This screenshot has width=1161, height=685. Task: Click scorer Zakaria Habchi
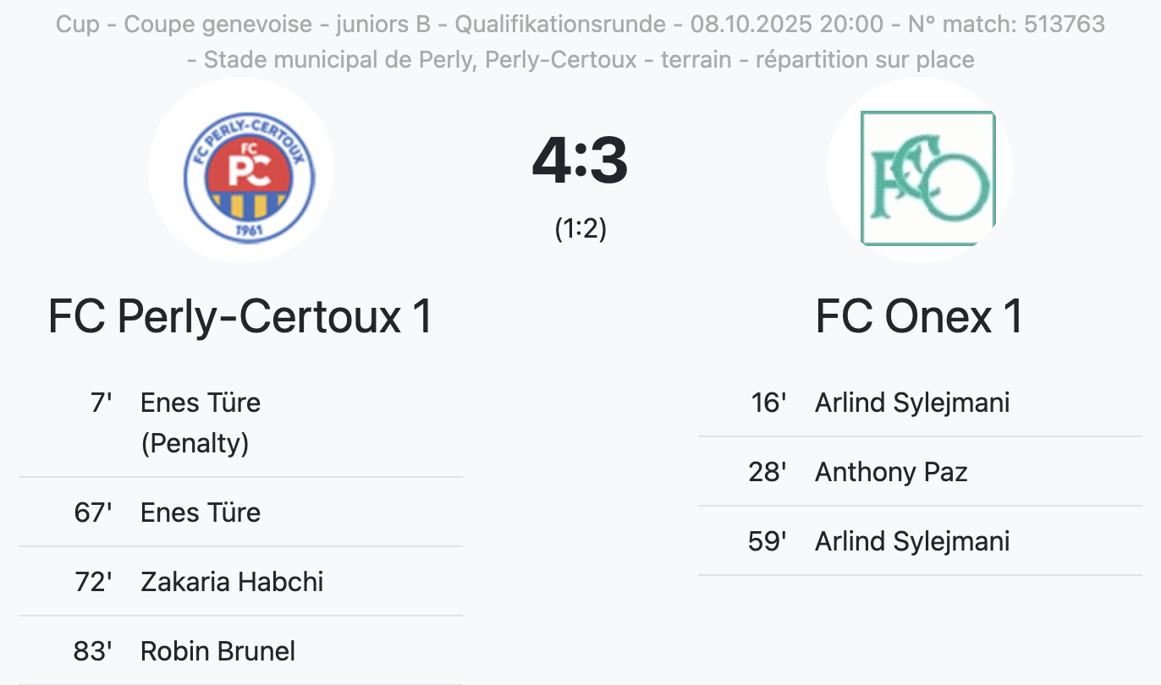click(232, 582)
